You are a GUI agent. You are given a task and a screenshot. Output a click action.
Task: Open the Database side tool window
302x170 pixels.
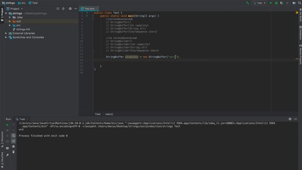coord(300,33)
